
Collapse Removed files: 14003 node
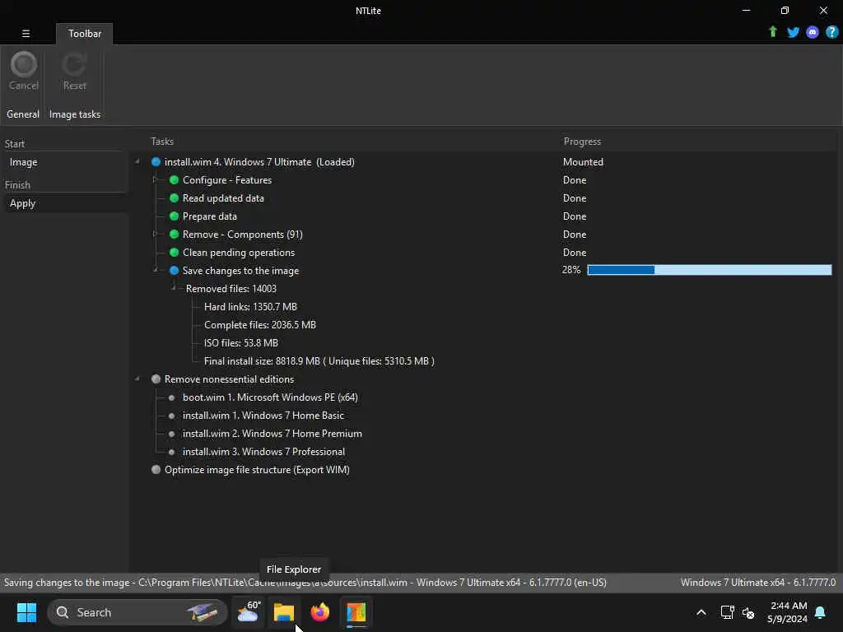(174, 288)
